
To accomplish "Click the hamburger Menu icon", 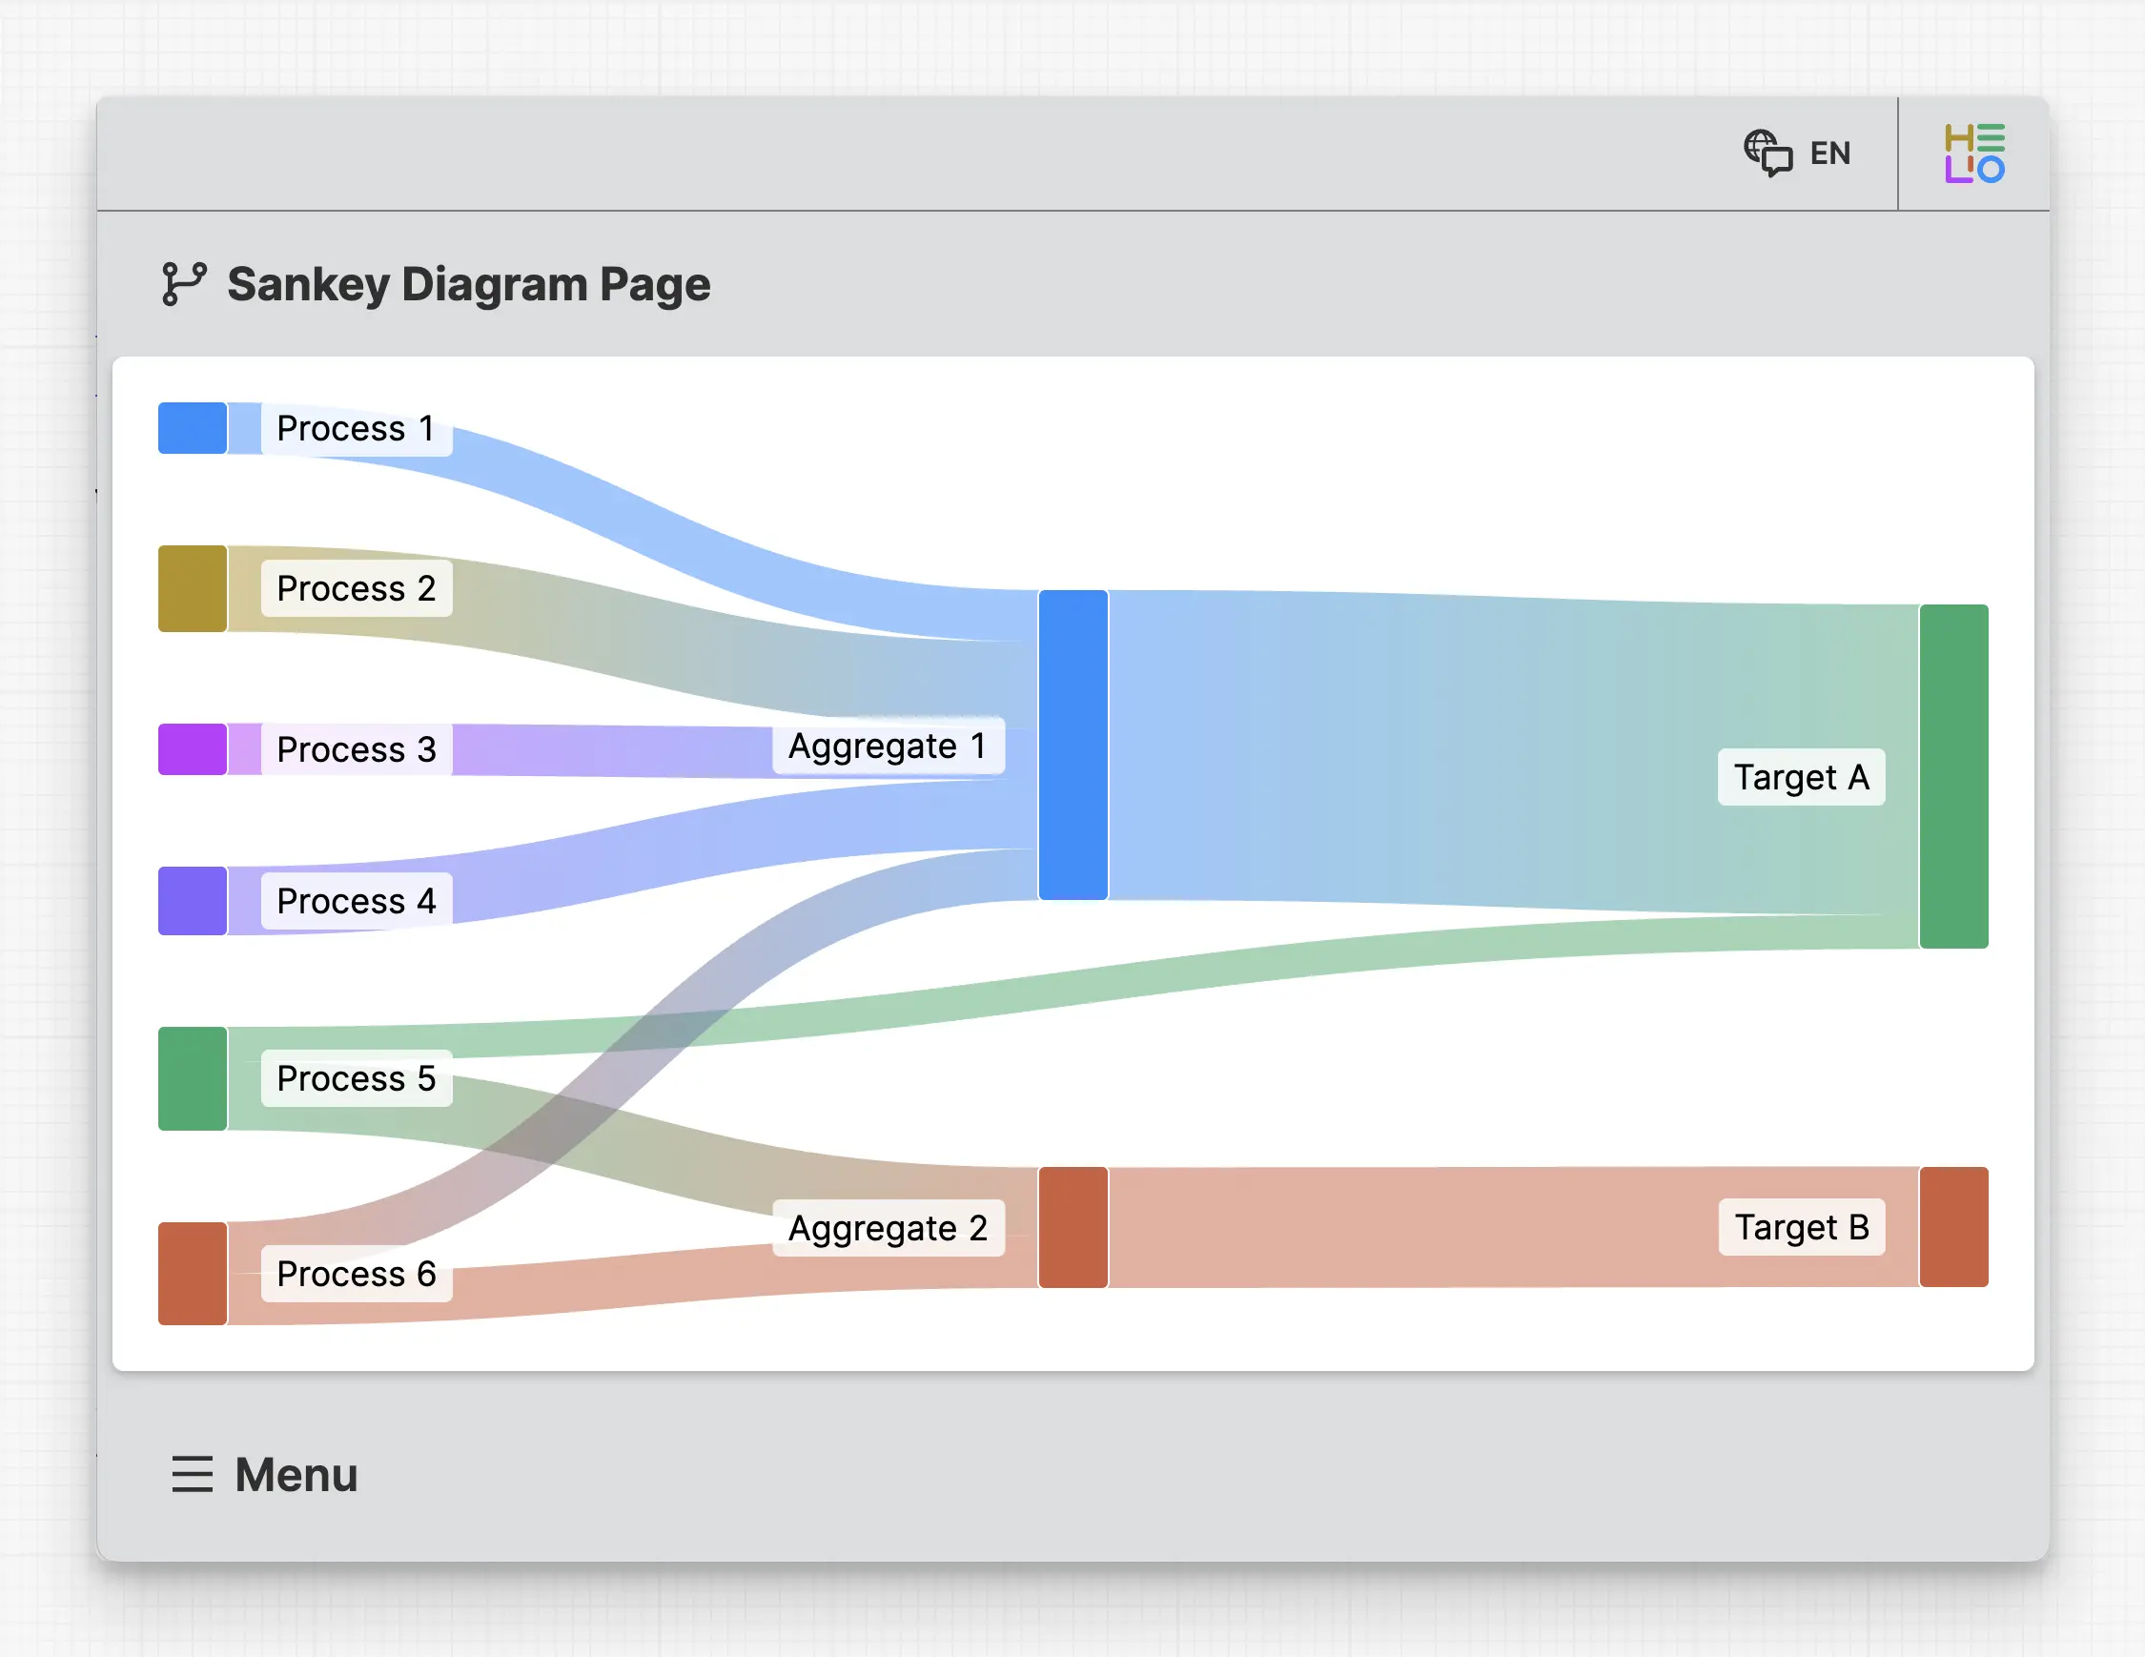I will 192,1473.
